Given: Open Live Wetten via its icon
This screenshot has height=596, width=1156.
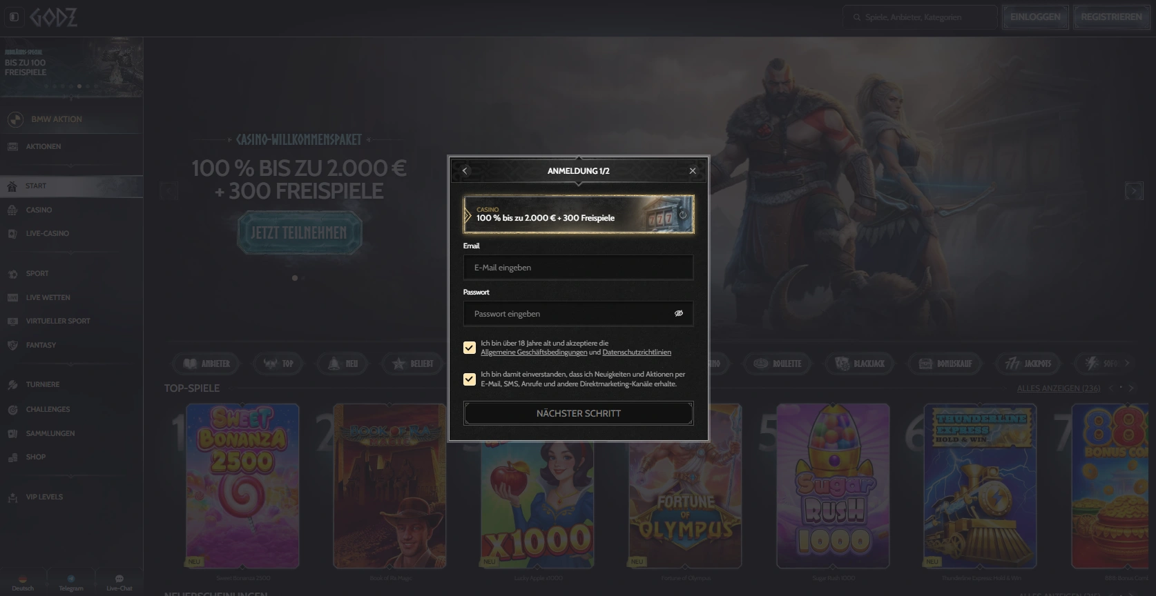Looking at the screenshot, I should point(12,298).
